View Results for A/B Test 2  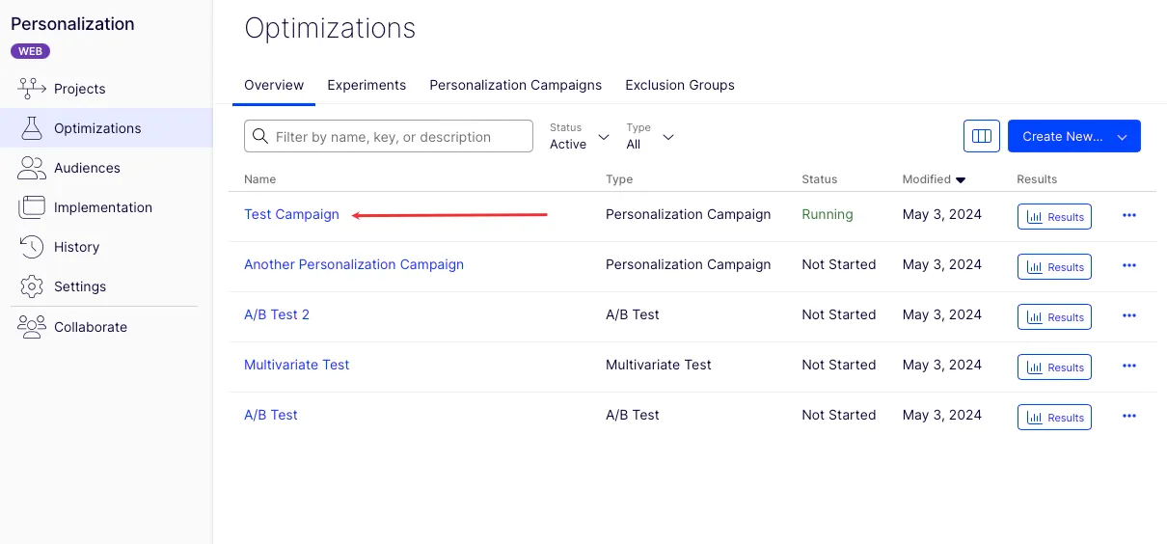pyautogui.click(x=1054, y=316)
